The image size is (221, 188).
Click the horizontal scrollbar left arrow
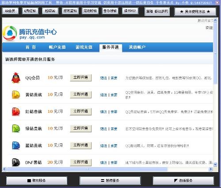click(x=4, y=169)
